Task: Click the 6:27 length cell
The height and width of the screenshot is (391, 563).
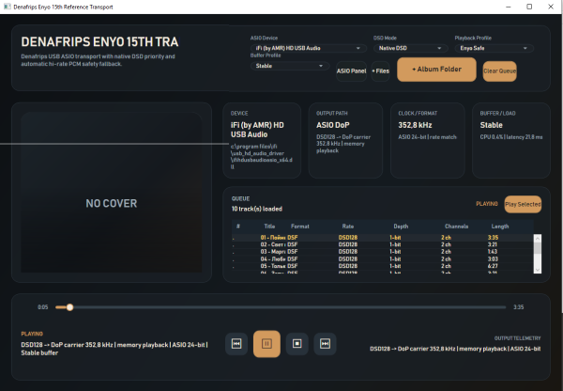Action: click(493, 266)
